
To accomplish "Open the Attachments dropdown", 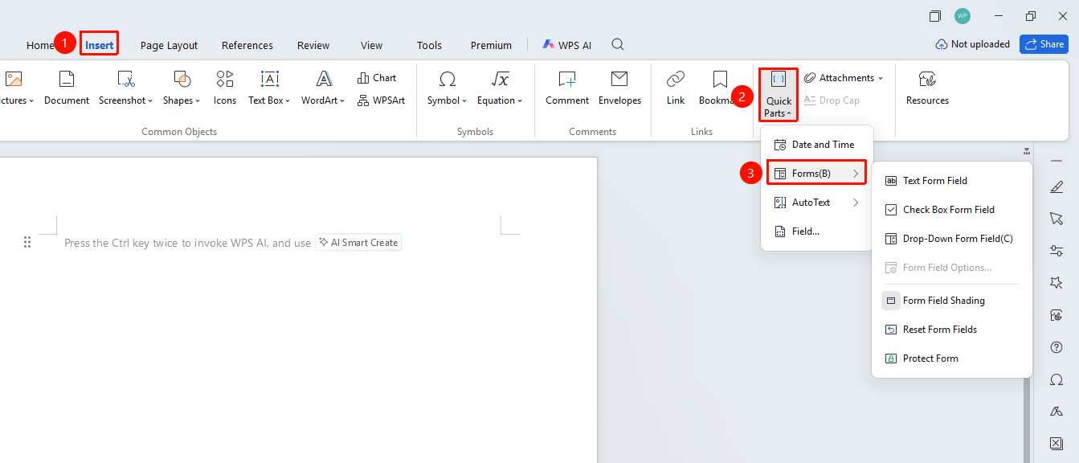I will click(844, 78).
